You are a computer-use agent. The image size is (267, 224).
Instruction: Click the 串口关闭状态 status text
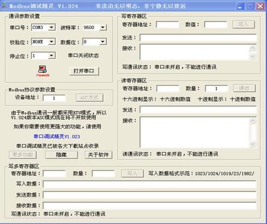[83, 56]
